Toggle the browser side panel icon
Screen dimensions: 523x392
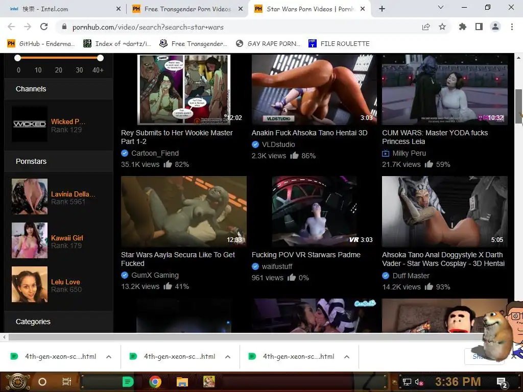(x=479, y=27)
